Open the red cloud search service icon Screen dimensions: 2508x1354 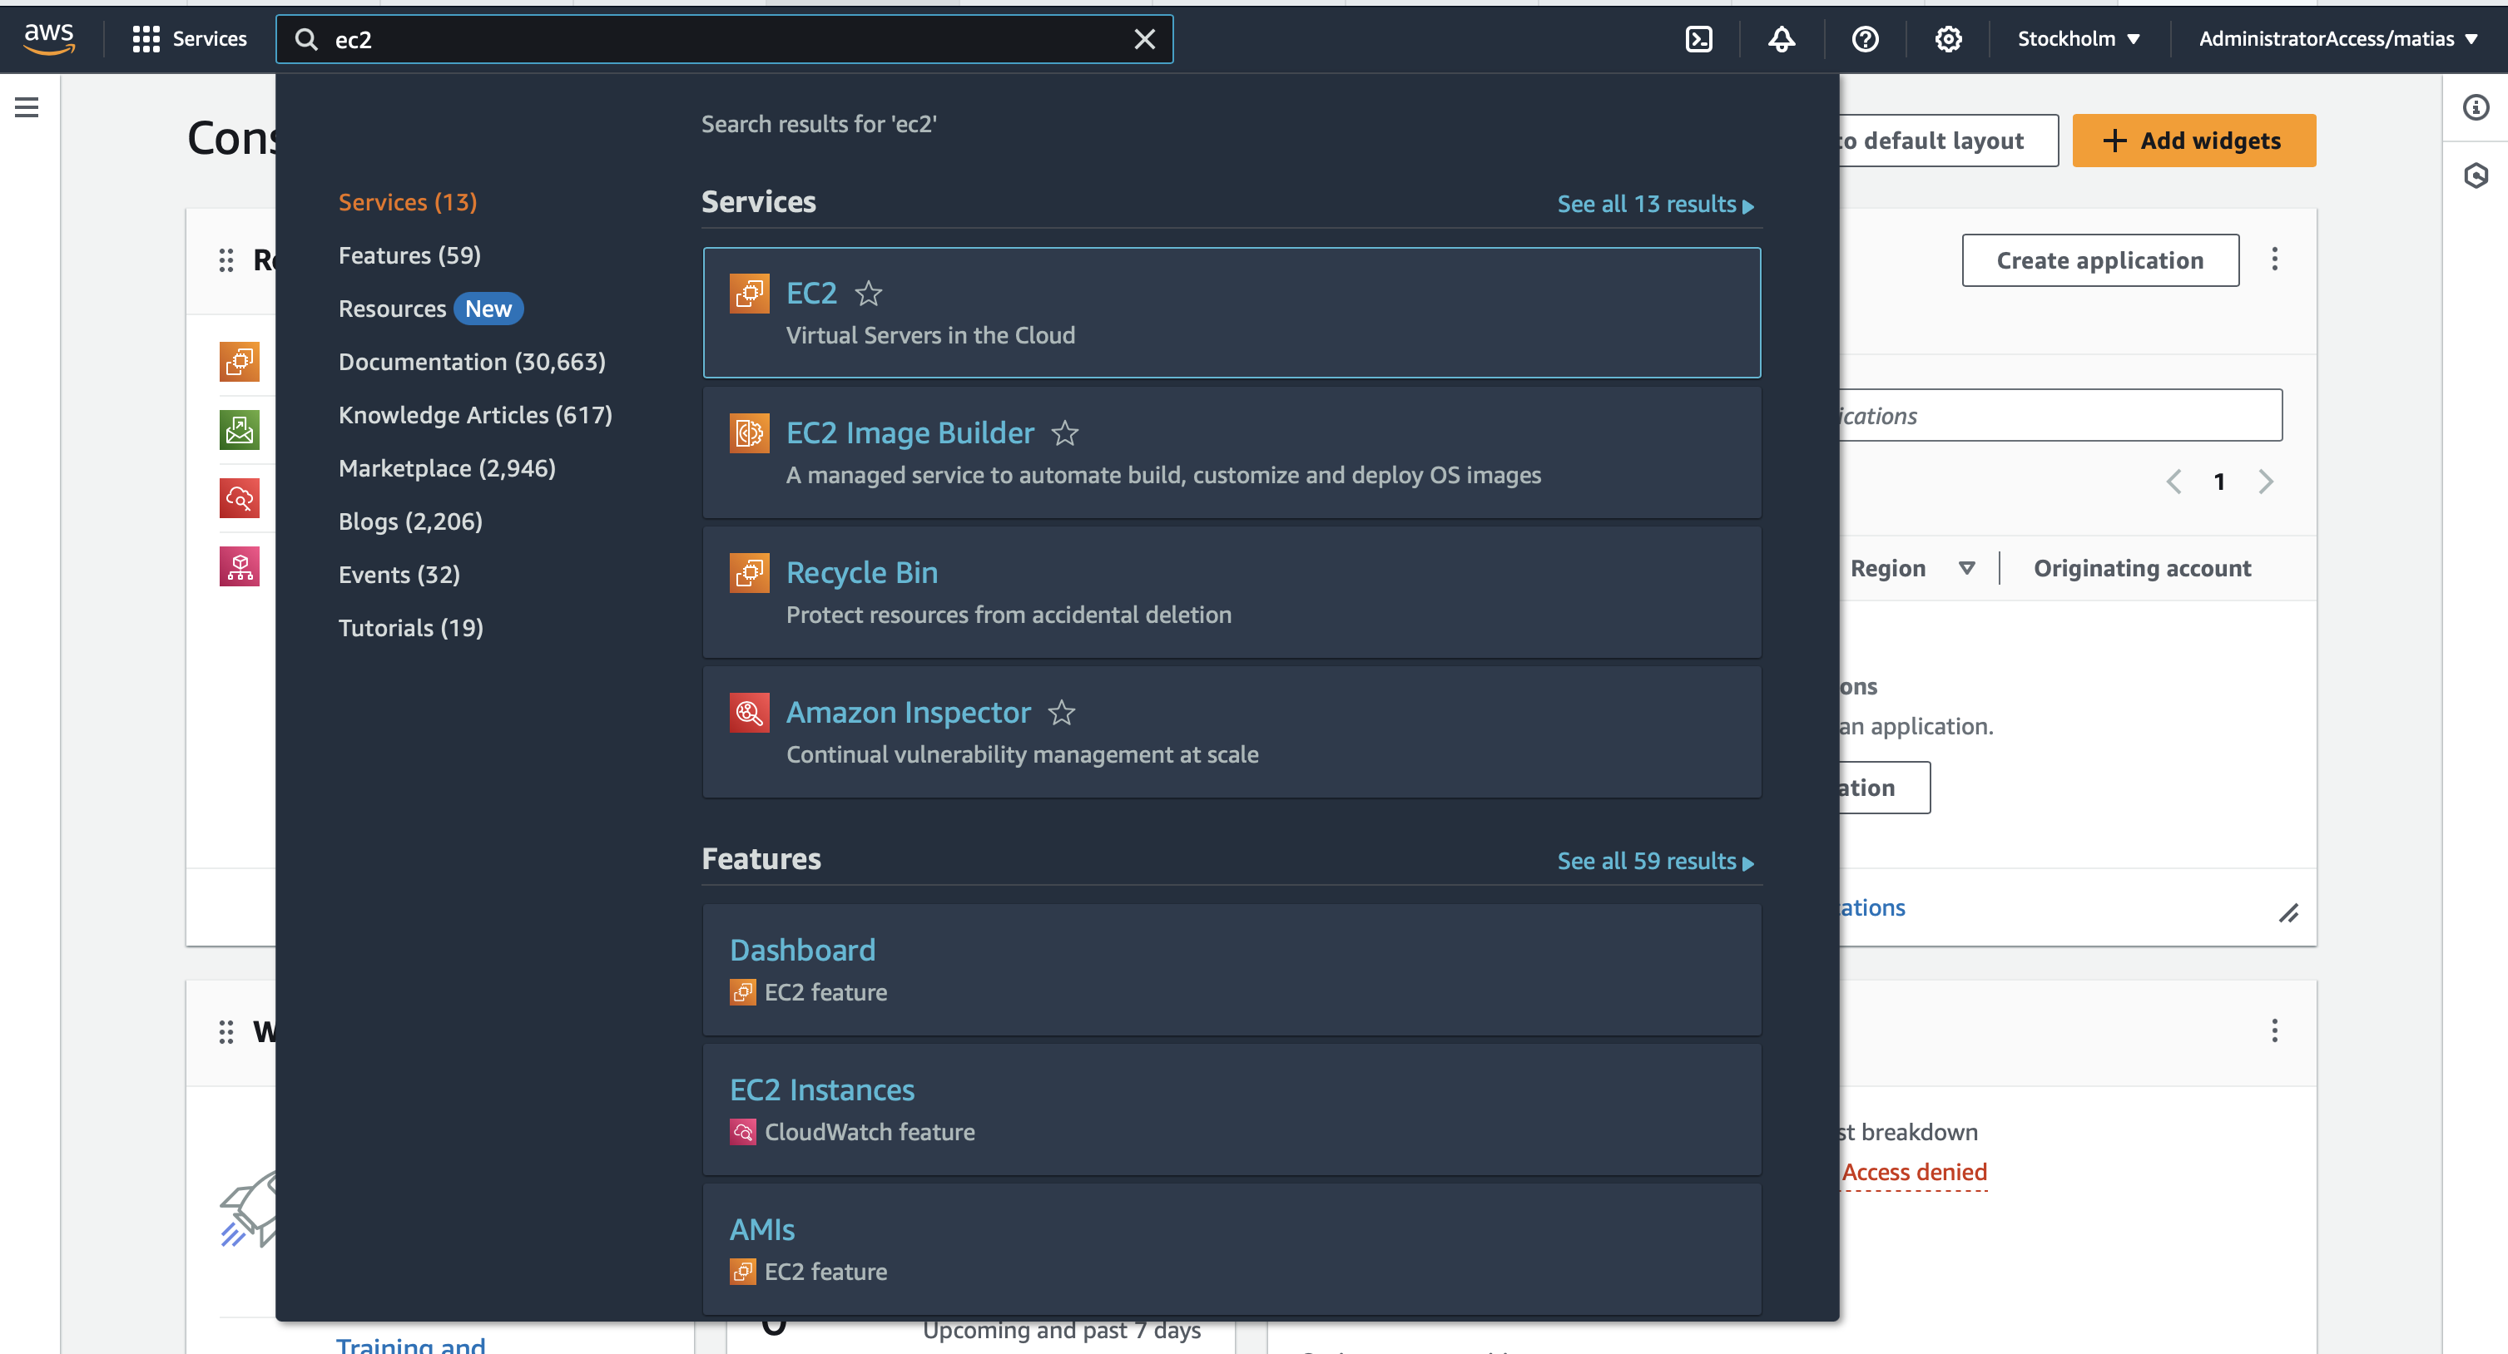(240, 498)
